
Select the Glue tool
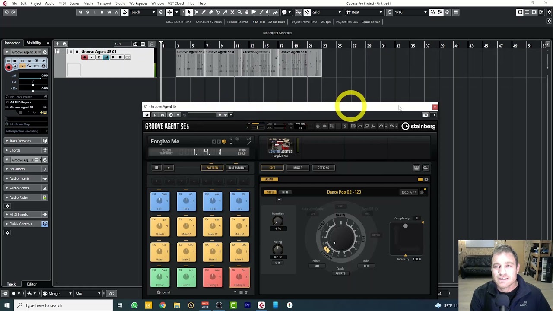[225, 12]
